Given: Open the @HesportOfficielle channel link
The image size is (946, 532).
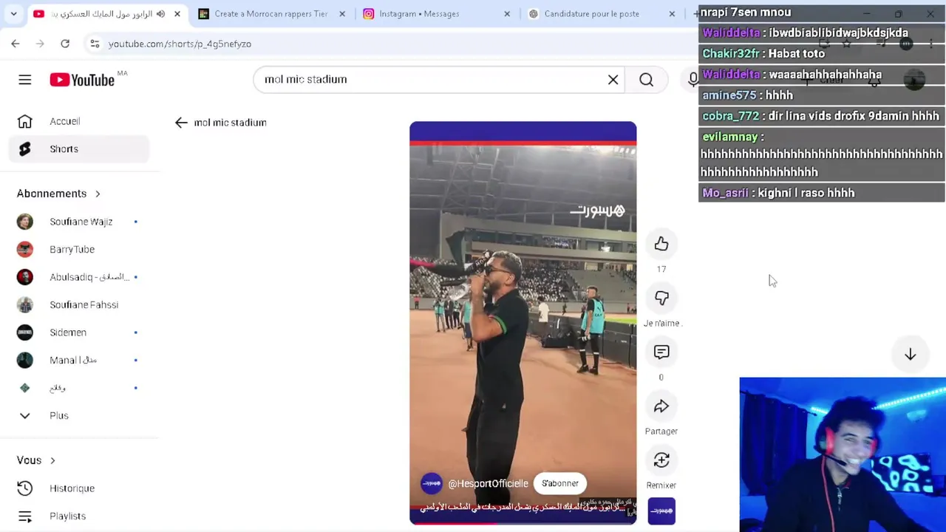Looking at the screenshot, I should pos(488,483).
